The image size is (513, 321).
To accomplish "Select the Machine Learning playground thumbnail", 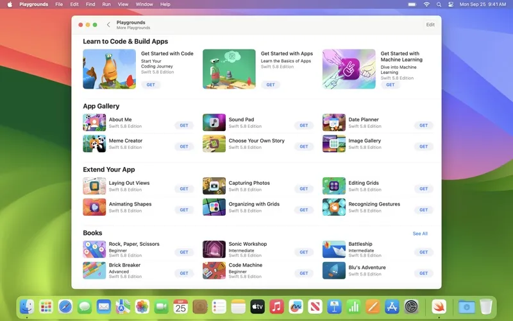I will pyautogui.click(x=349, y=69).
